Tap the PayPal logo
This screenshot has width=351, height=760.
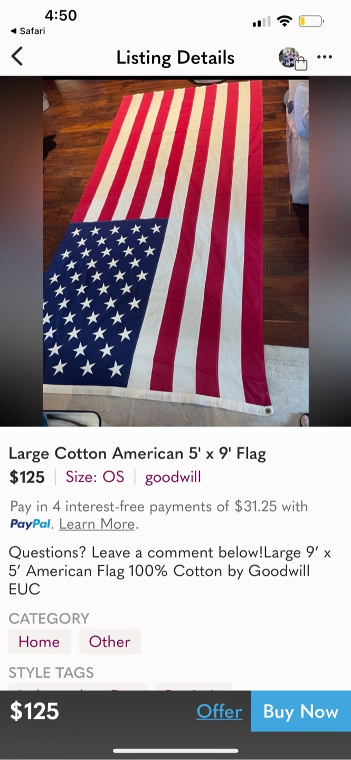(31, 524)
